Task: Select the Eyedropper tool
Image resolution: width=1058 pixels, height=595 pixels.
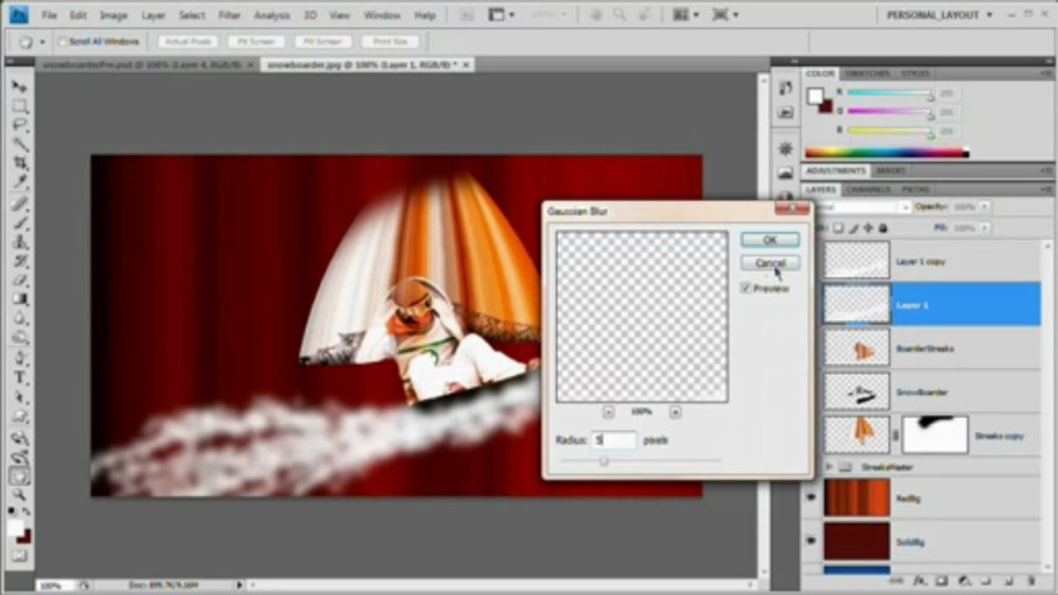Action: pyautogui.click(x=19, y=183)
